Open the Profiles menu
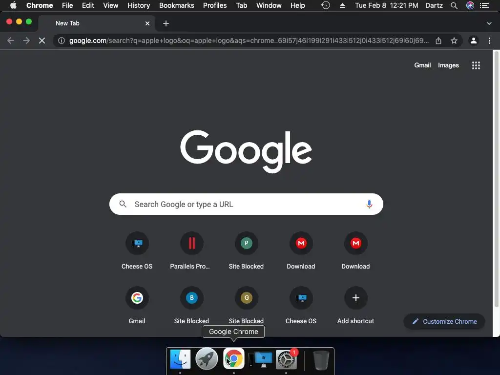This screenshot has width=500, height=375. 215,5
